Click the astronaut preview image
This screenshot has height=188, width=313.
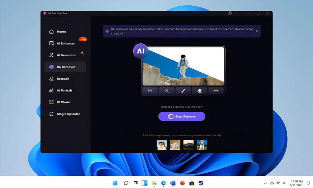pyautogui.click(x=183, y=66)
